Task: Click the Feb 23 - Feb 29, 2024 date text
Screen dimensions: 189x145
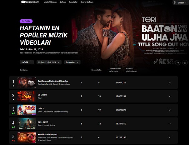Action: pyautogui.click(x=31, y=49)
